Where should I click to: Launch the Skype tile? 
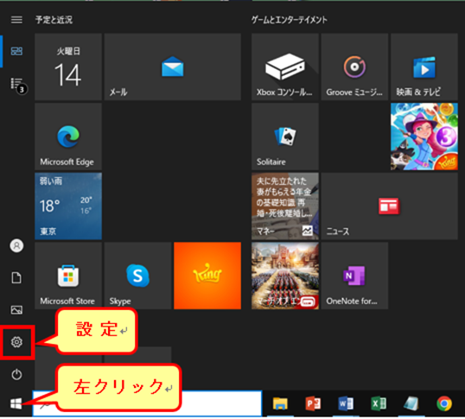138,276
